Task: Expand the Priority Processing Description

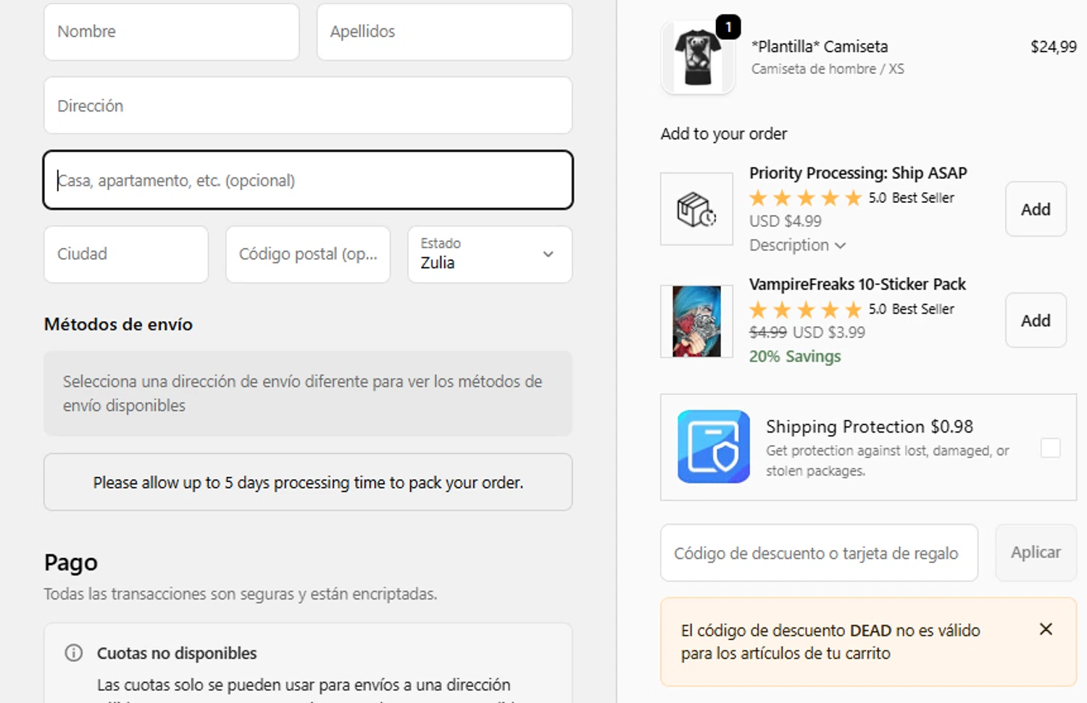Action: pyautogui.click(x=797, y=245)
